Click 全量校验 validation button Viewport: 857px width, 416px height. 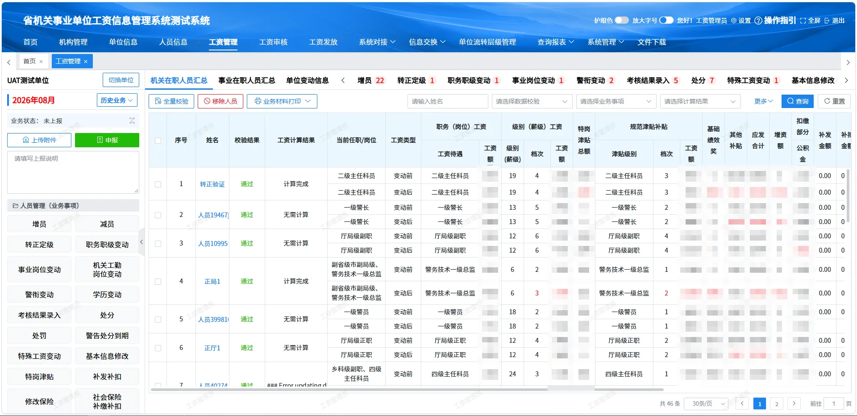[171, 101]
